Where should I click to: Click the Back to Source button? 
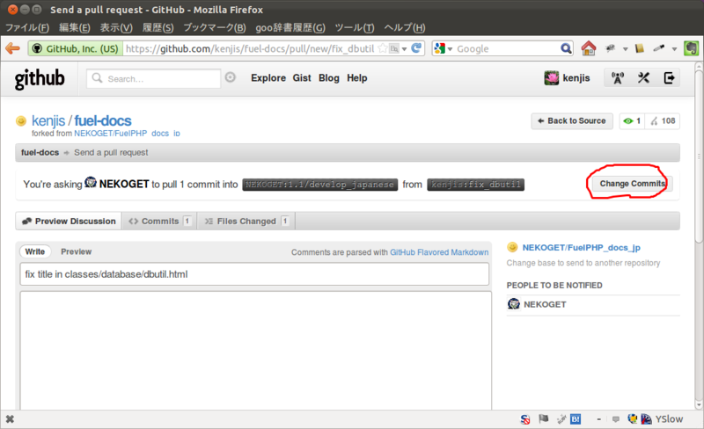tap(572, 120)
